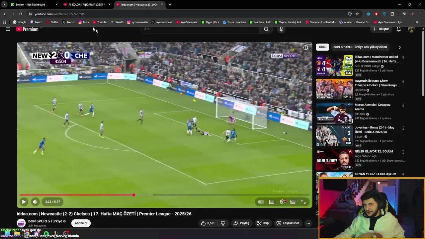The height and width of the screenshot is (239, 425).
Task: Show next filter chips with arrow
Action: (x=399, y=47)
